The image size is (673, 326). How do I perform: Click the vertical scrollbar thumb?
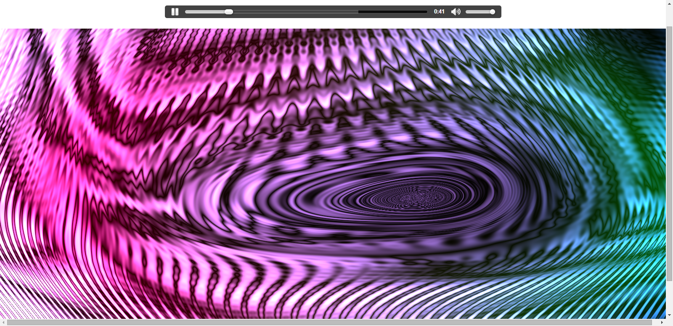tap(669, 153)
